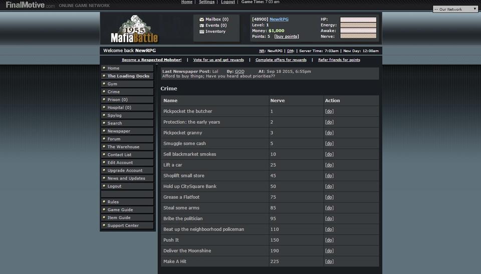The image size is (481, 274).
Task: Perform the Make A Hit crime
Action: tap(329, 261)
